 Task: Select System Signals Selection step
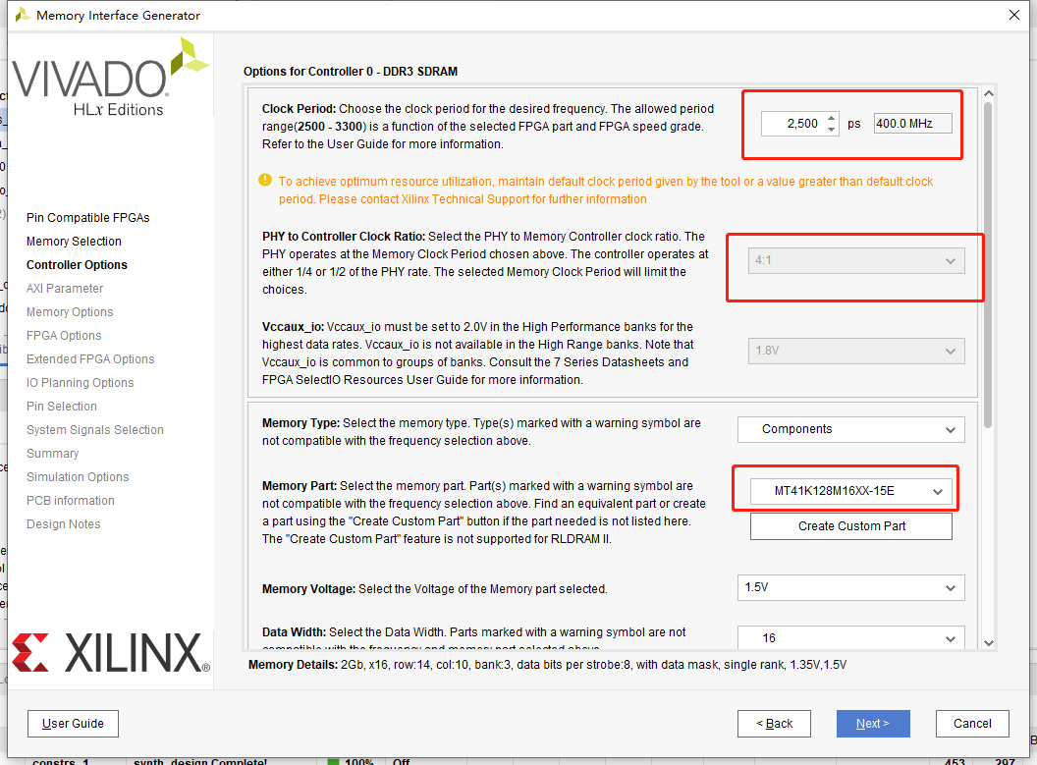pos(95,430)
